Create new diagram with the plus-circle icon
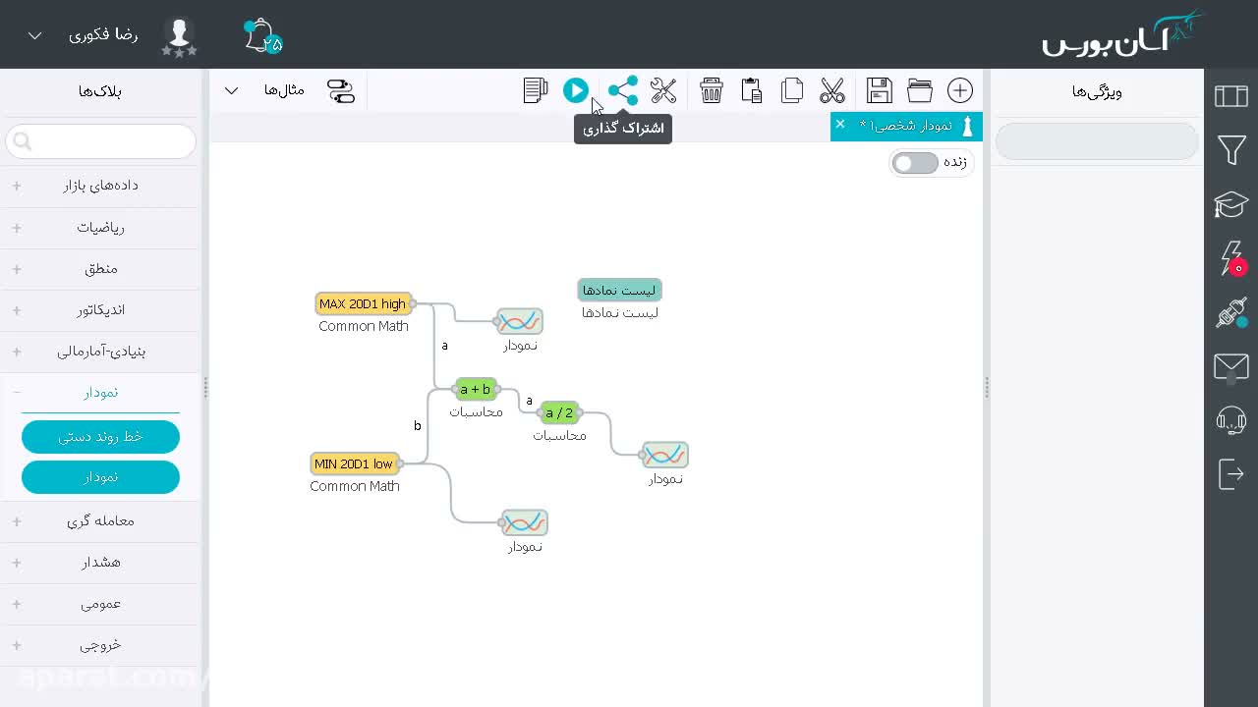Image resolution: width=1258 pixels, height=707 pixels. (960, 90)
